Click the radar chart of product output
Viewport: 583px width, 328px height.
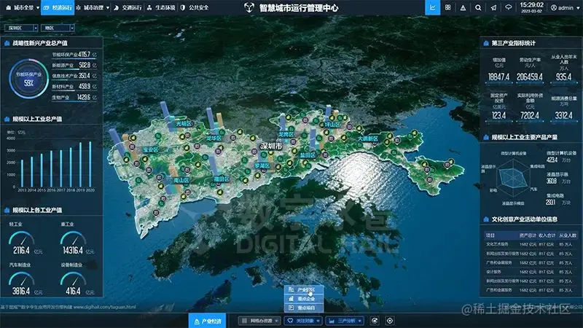[513, 178]
